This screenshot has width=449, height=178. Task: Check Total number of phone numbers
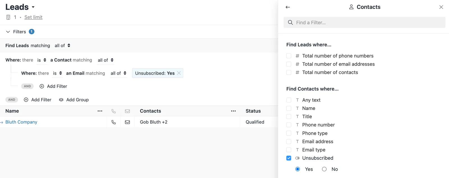(289, 56)
